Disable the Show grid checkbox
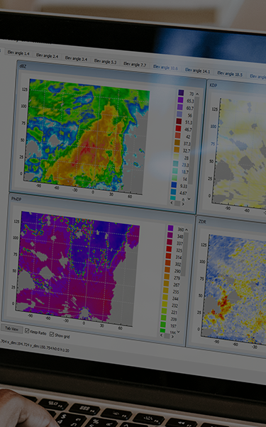 pos(52,334)
